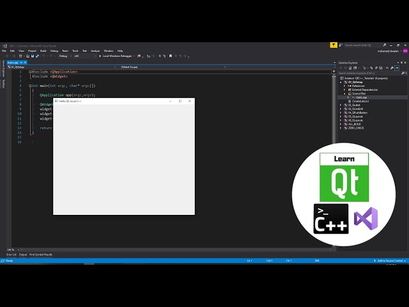The width and height of the screenshot is (409, 307).
Task: Open the Debug configuration dropdown
Action: [x=65, y=56]
